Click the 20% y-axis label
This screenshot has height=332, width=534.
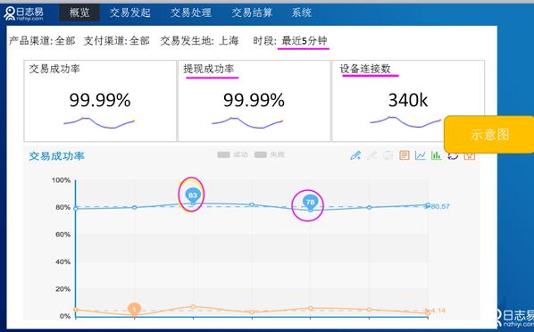pos(63,289)
